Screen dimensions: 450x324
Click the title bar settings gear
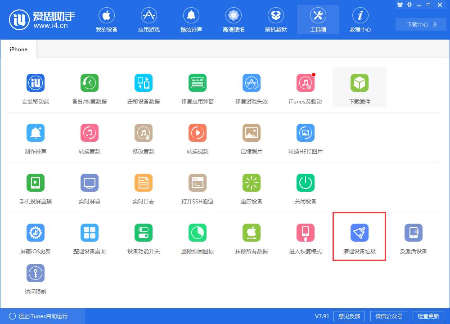[x=409, y=4]
